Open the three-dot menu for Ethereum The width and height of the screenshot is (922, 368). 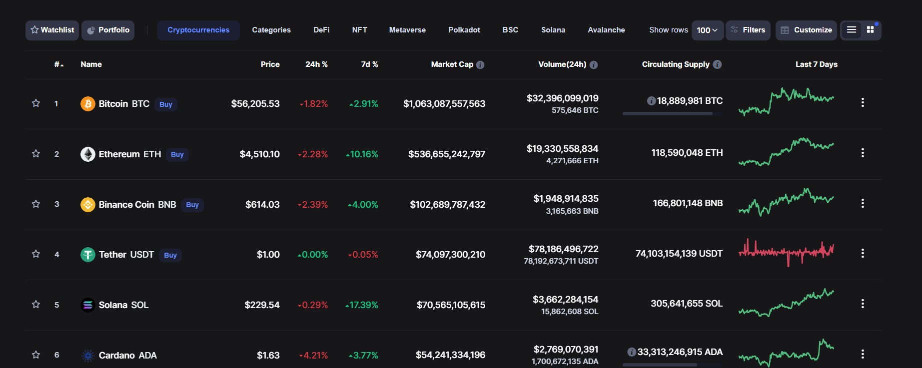863,153
